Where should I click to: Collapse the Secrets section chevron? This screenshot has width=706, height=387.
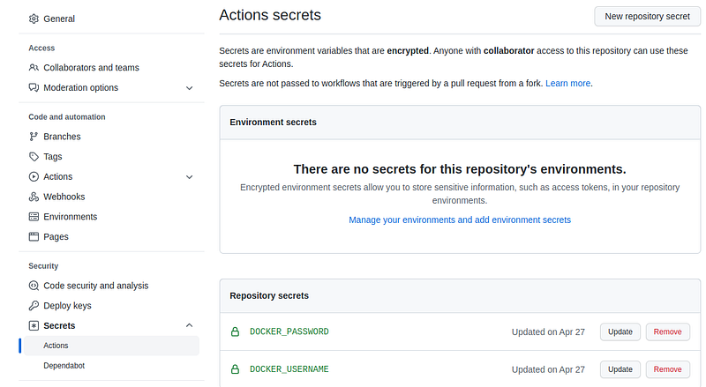[x=189, y=326]
